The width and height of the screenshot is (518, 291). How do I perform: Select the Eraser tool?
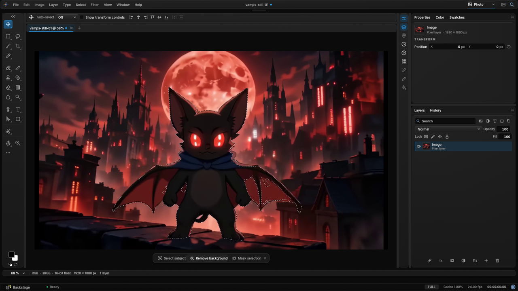[8, 87]
